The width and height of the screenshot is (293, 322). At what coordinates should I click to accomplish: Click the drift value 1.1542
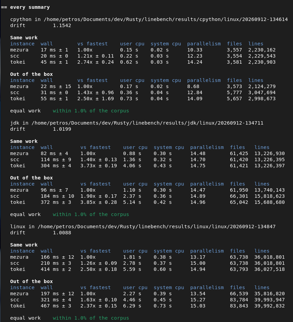point(62,25)
